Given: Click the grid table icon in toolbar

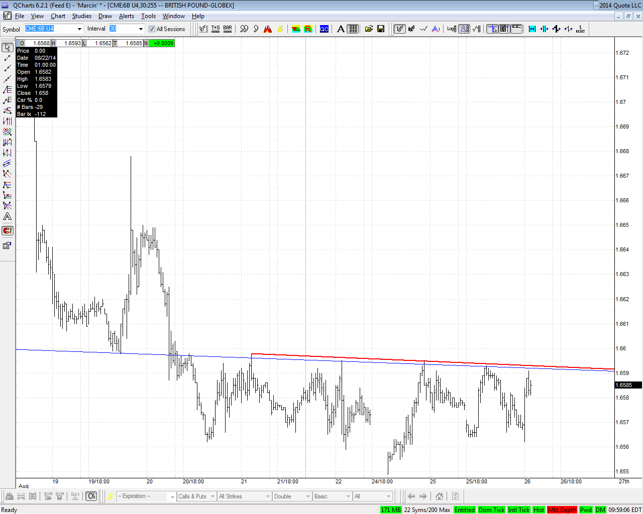Looking at the screenshot, I should click(353, 29).
